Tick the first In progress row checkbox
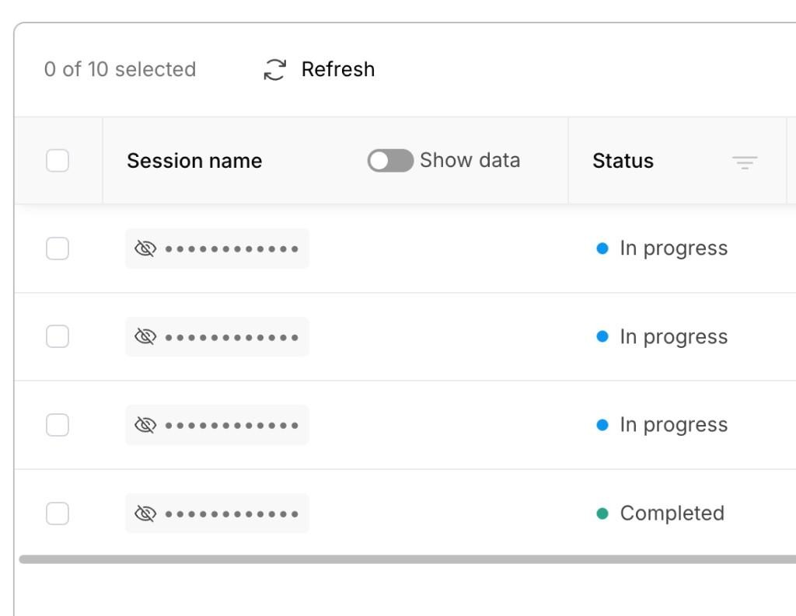 tap(58, 249)
